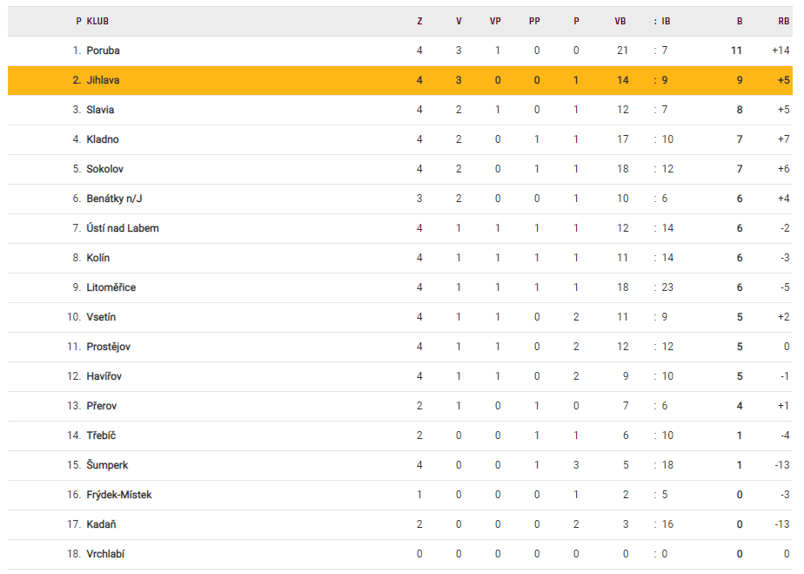Open the Sokolov club link

tap(104, 169)
